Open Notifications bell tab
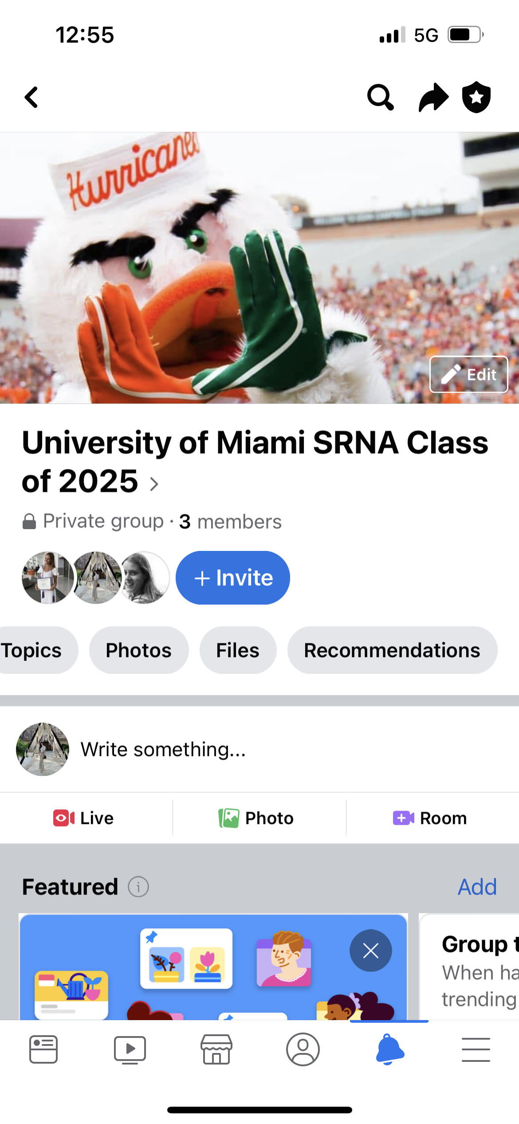Viewport: 519px width, 1124px height. (389, 1049)
